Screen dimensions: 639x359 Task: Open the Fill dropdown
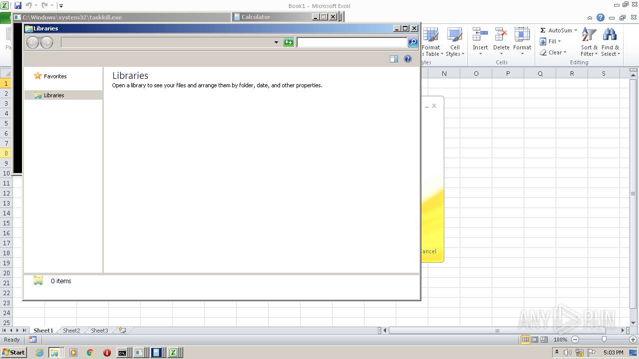[551, 41]
